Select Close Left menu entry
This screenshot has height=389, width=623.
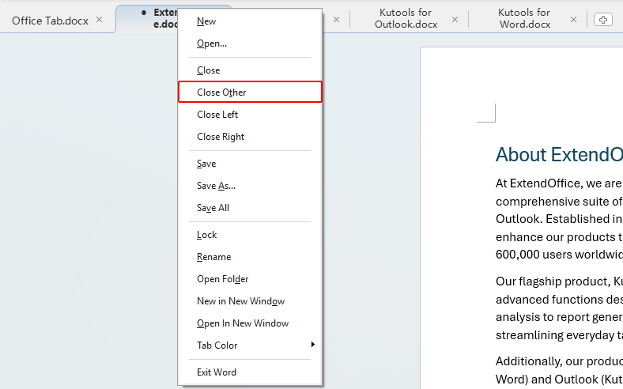250,115
